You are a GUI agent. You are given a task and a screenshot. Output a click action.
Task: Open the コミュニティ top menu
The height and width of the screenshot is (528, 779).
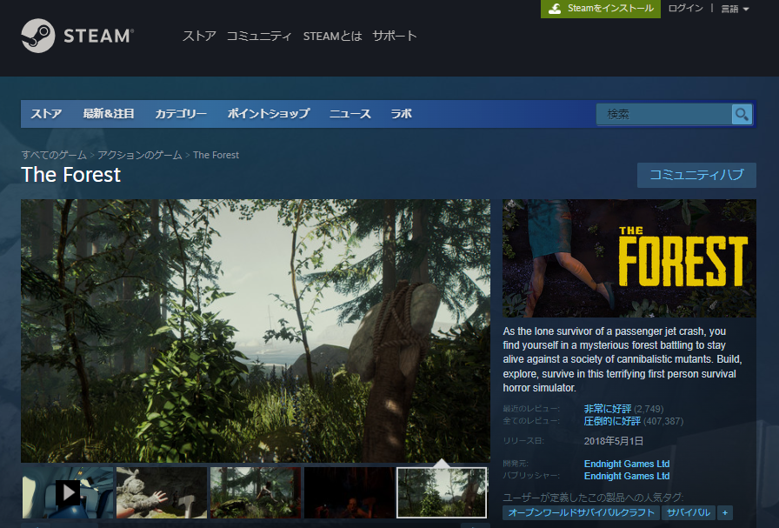[x=259, y=36]
